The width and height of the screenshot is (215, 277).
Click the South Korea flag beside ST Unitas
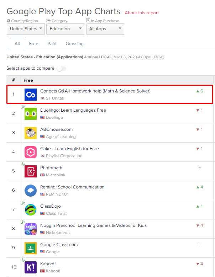pos(42,98)
